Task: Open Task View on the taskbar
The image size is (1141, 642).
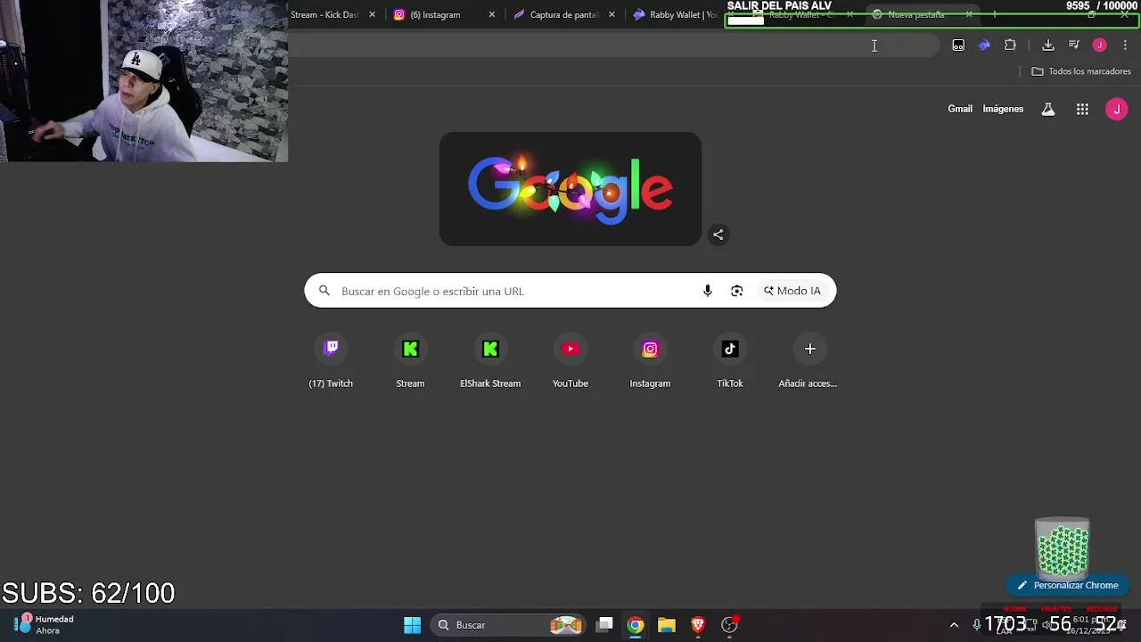Action: pyautogui.click(x=604, y=625)
